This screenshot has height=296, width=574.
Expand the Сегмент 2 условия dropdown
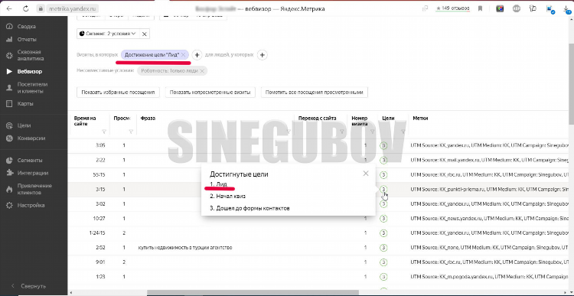coord(107,34)
